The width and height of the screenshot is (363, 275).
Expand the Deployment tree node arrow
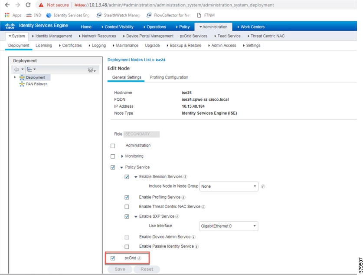point(15,77)
